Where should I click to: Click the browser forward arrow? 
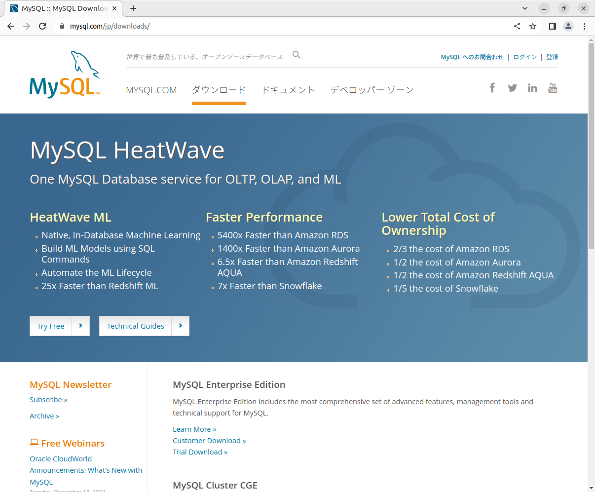coord(27,26)
